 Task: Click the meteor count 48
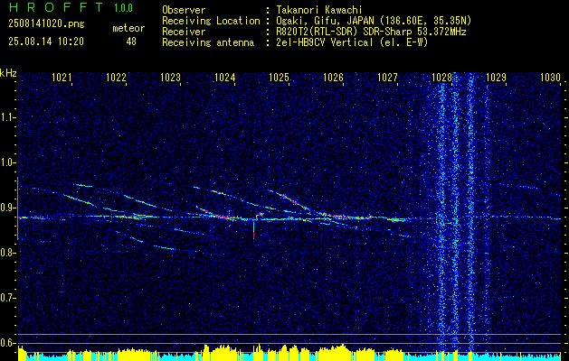click(x=131, y=42)
